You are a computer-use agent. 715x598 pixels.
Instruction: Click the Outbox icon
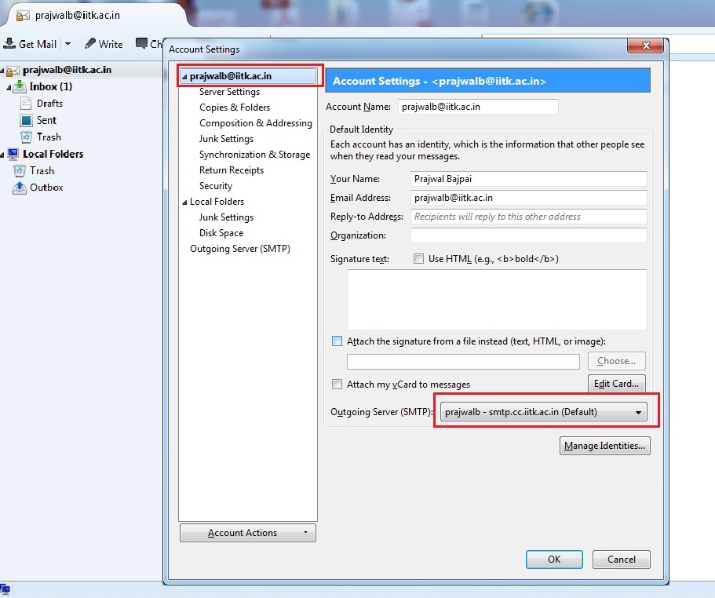click(19, 188)
